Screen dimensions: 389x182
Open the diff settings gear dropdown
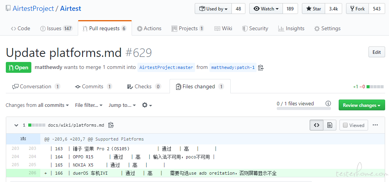click(147, 105)
